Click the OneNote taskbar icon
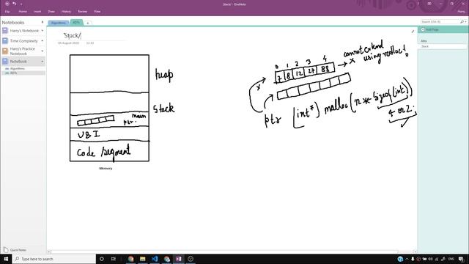The height and width of the screenshot is (264, 469). (x=179, y=259)
